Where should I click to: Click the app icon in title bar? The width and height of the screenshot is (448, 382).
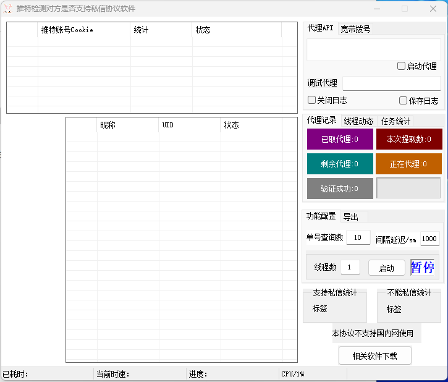click(x=7, y=9)
